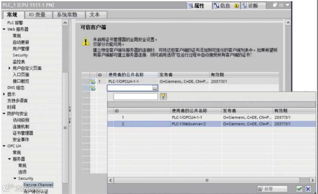Click the 新增 (Add new) button
318x194 pixels.
[x=272, y=189]
